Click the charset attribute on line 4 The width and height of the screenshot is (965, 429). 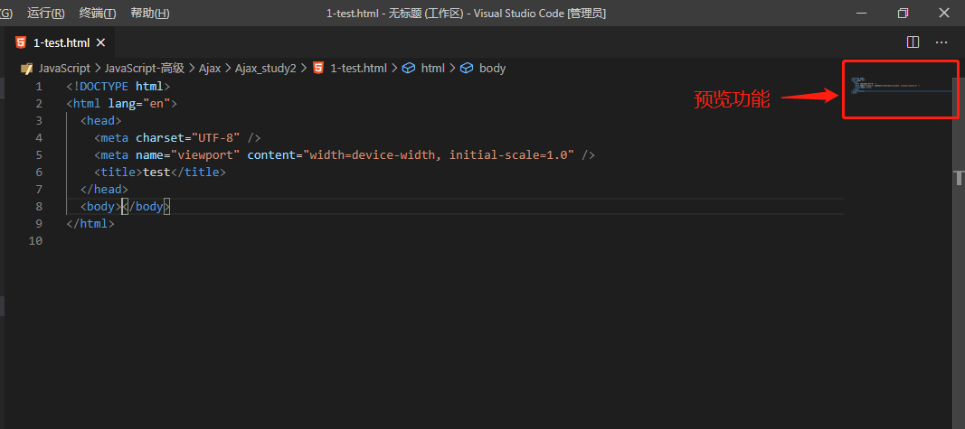tap(160, 137)
